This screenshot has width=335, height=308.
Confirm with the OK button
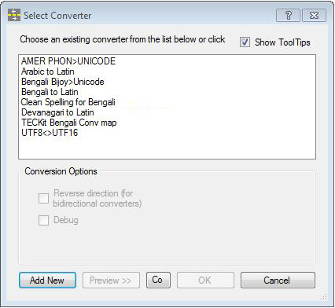[205, 280]
